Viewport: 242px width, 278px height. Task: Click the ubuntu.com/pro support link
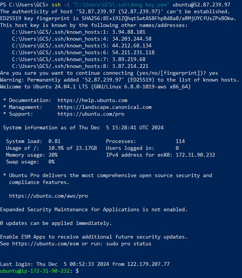tap(91, 114)
